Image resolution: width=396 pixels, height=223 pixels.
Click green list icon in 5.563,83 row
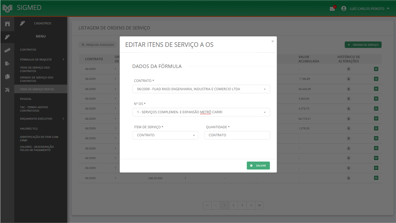tap(376, 99)
